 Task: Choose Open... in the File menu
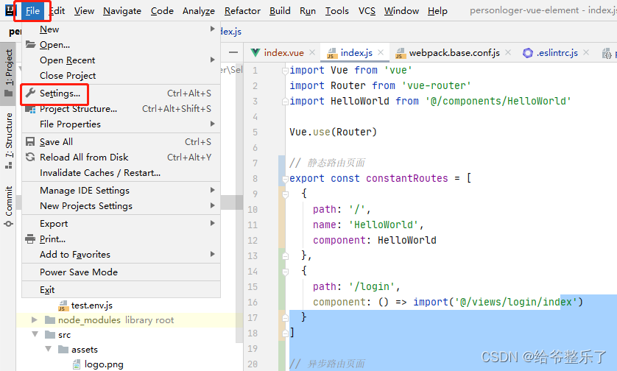(x=121, y=45)
